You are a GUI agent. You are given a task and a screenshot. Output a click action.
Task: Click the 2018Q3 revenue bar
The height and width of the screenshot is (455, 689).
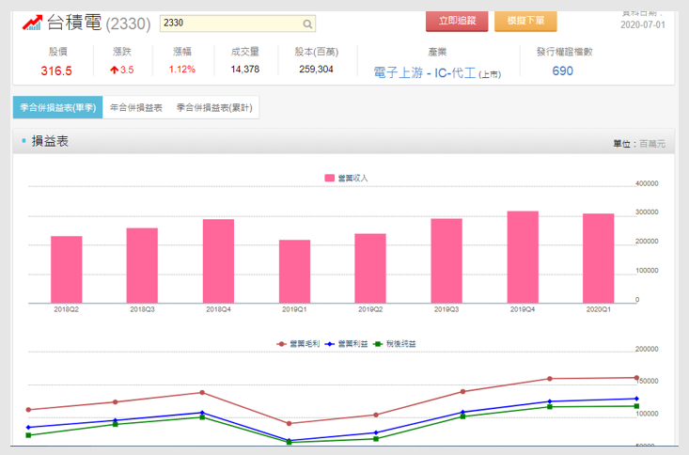pos(142,265)
